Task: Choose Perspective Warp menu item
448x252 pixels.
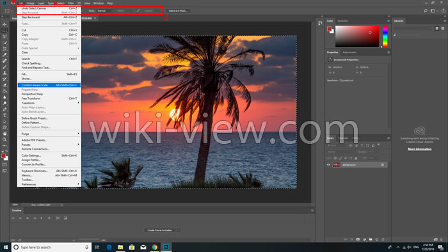Action: (x=49, y=94)
